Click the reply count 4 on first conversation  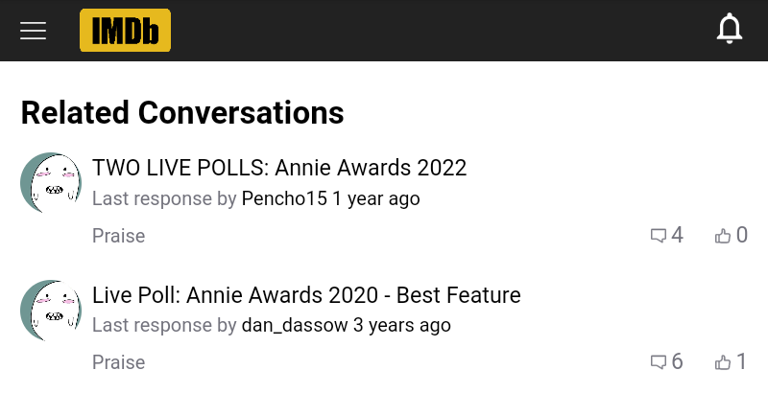[678, 236]
